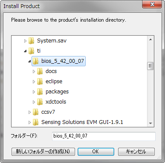
Task: Click the bios_5_42_00_07 folder icon
Action: (35, 61)
